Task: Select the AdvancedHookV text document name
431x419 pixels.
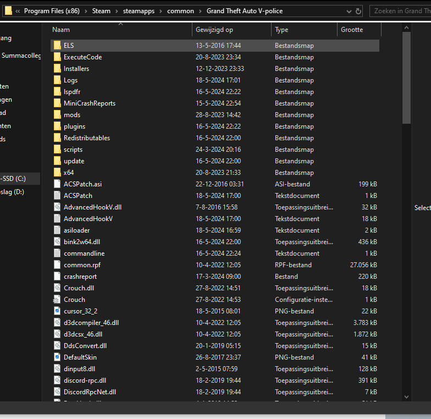Action: pos(88,219)
